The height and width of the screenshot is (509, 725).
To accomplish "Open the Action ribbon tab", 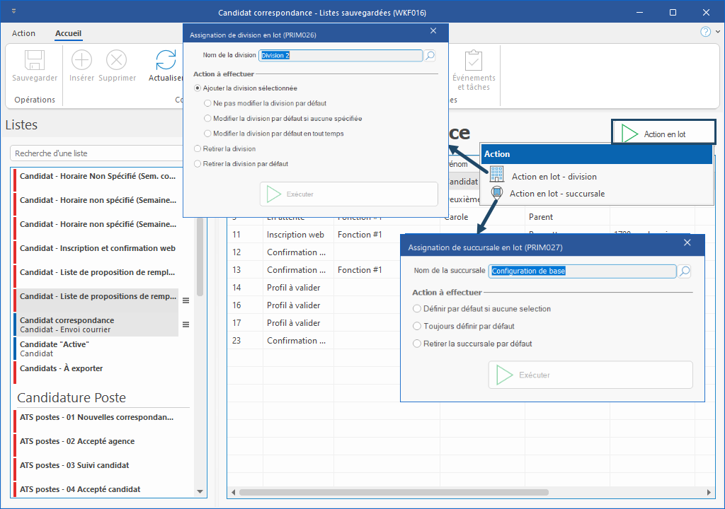I will [23, 33].
